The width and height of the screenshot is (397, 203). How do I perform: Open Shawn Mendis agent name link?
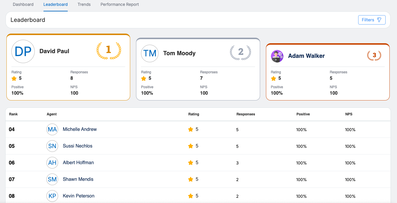78,179
